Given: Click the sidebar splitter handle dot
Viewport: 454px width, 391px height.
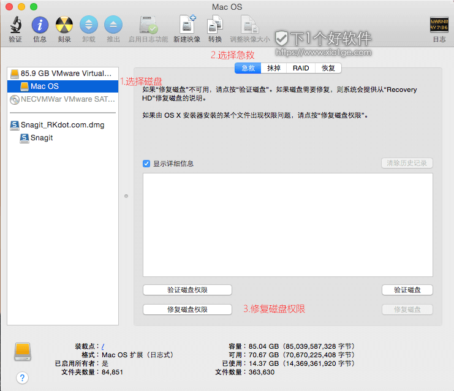Looking at the screenshot, I should (x=126, y=196).
